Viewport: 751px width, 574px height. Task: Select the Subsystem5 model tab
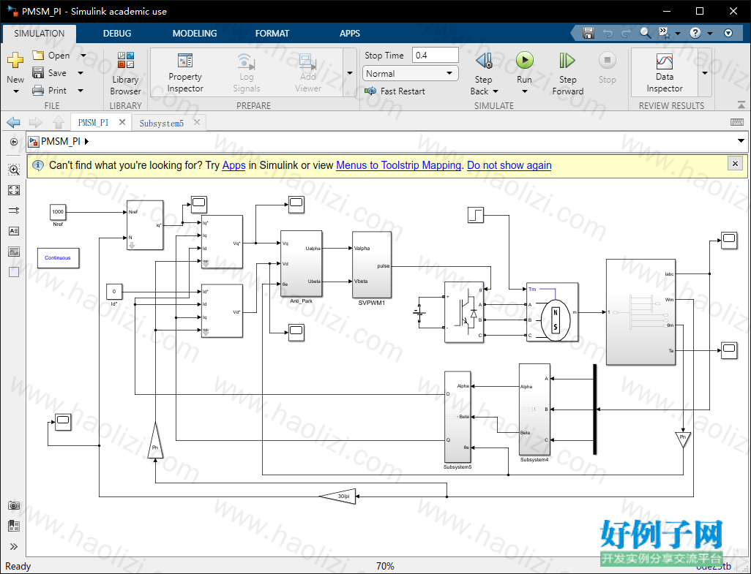pos(162,123)
